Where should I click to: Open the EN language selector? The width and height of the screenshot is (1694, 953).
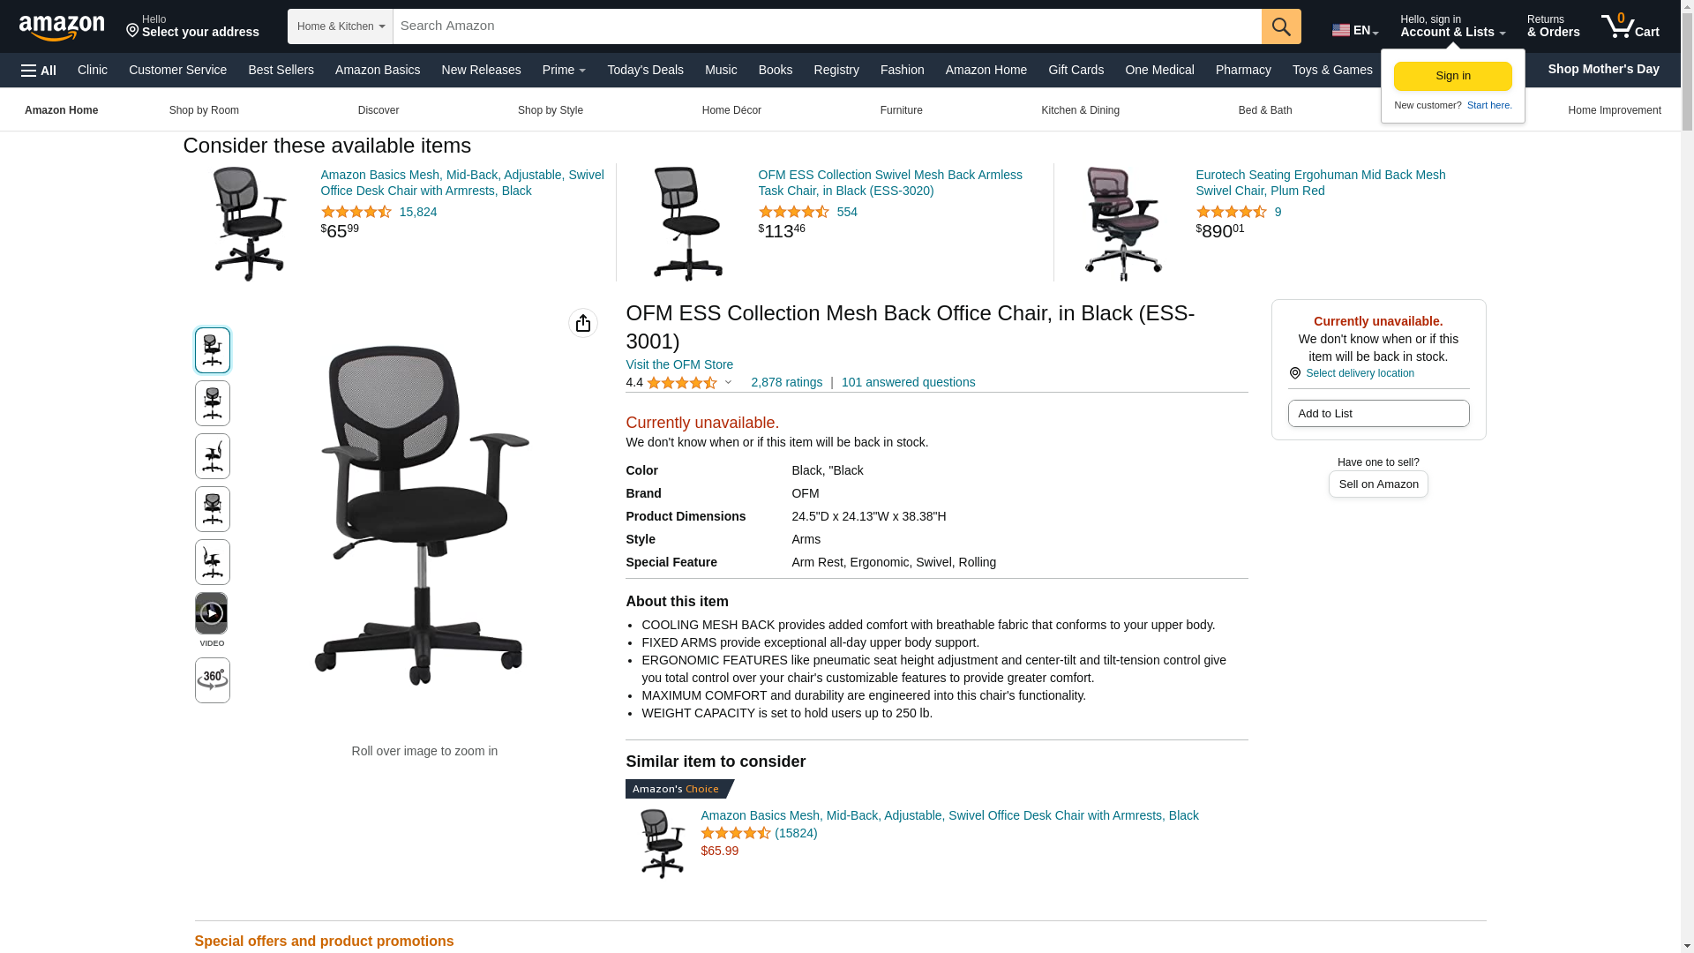tap(1355, 30)
